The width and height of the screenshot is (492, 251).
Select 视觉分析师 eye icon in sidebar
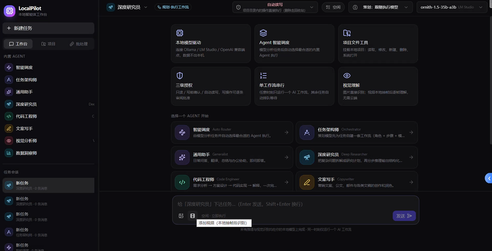(x=9, y=141)
